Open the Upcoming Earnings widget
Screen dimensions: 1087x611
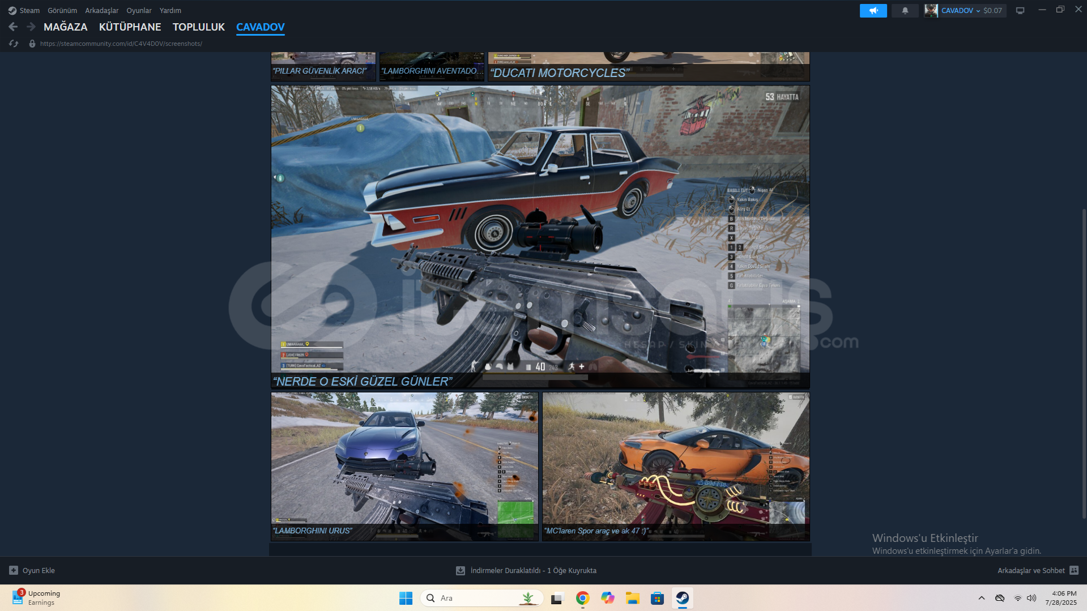(x=36, y=598)
